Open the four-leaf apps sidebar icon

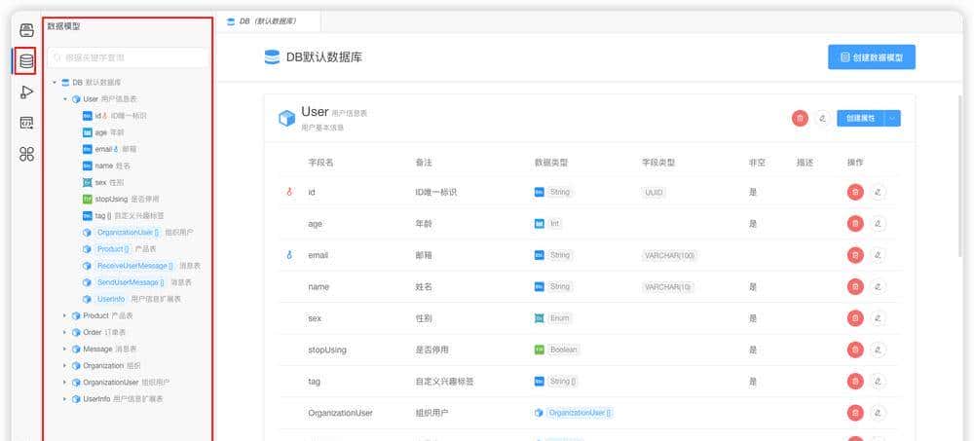pyautogui.click(x=26, y=154)
